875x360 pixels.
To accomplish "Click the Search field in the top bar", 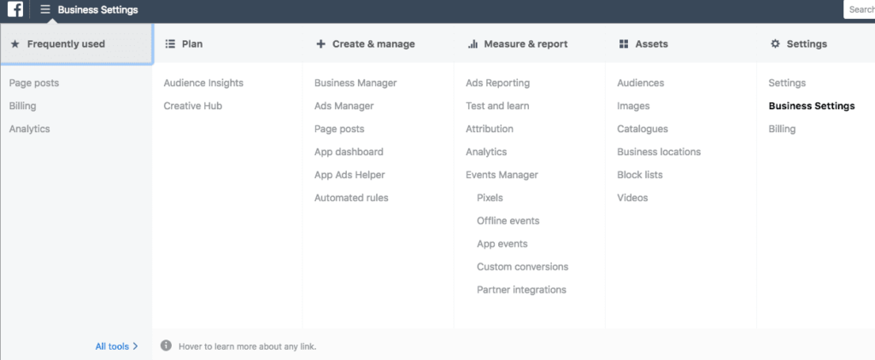I will coord(860,9).
